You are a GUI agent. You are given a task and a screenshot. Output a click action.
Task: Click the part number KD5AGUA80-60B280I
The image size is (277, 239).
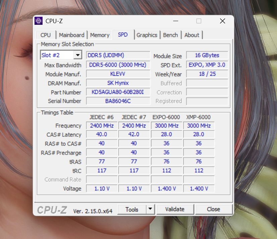pyautogui.click(x=118, y=92)
